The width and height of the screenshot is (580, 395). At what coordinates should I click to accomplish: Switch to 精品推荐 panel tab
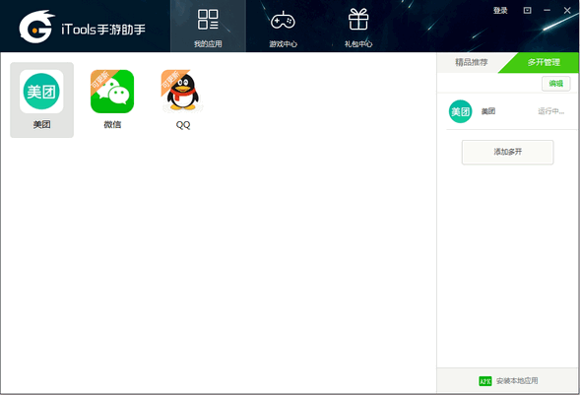tap(471, 62)
